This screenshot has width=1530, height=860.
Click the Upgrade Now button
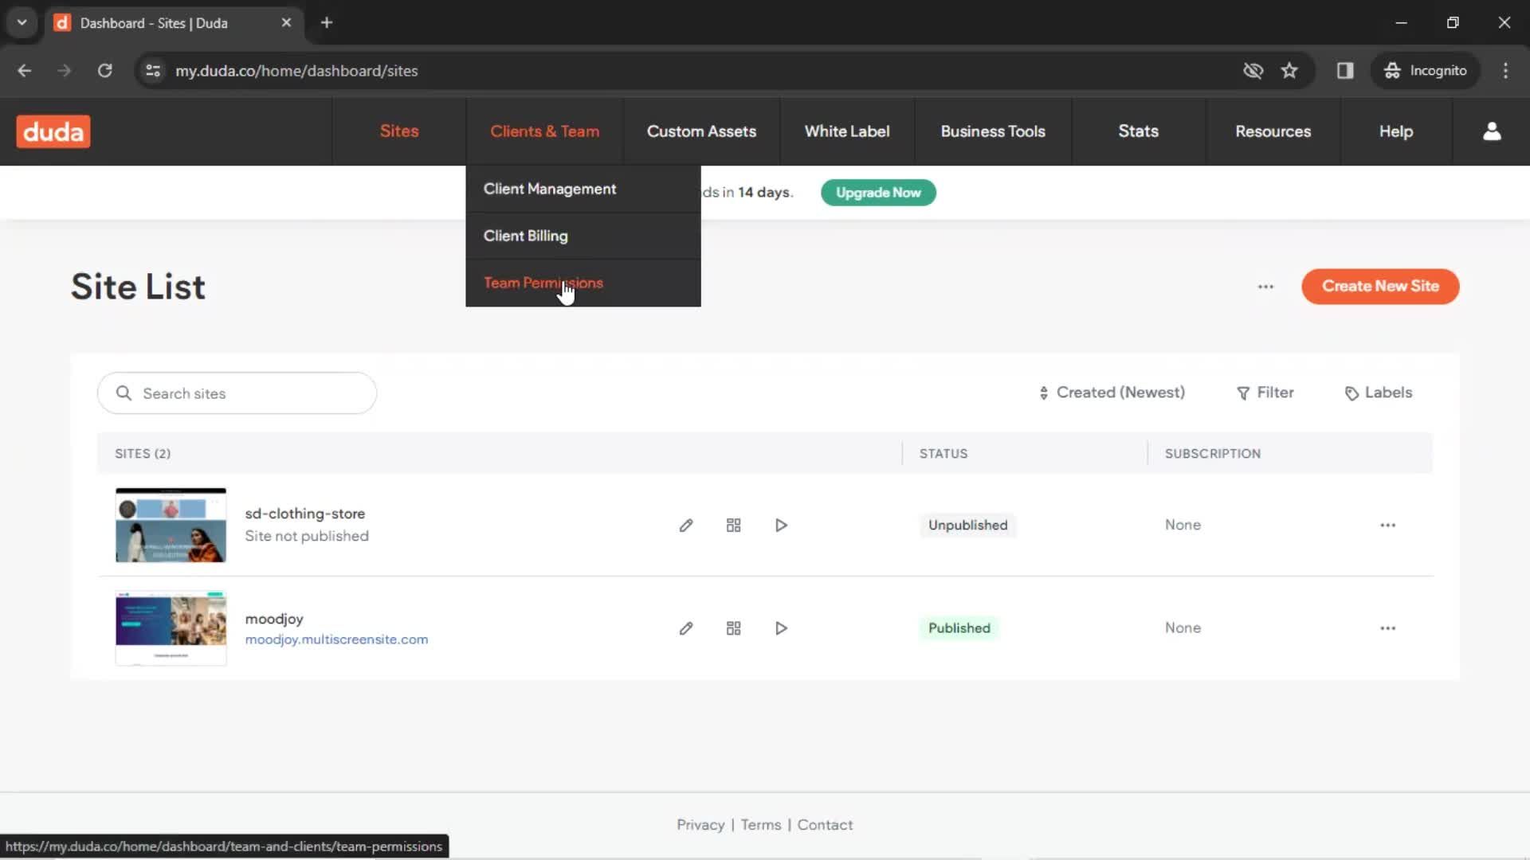(878, 193)
